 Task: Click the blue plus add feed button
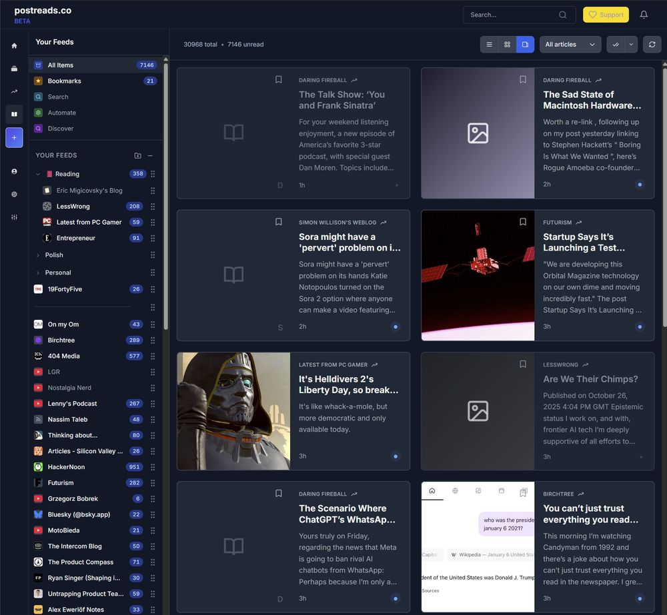[x=14, y=137]
